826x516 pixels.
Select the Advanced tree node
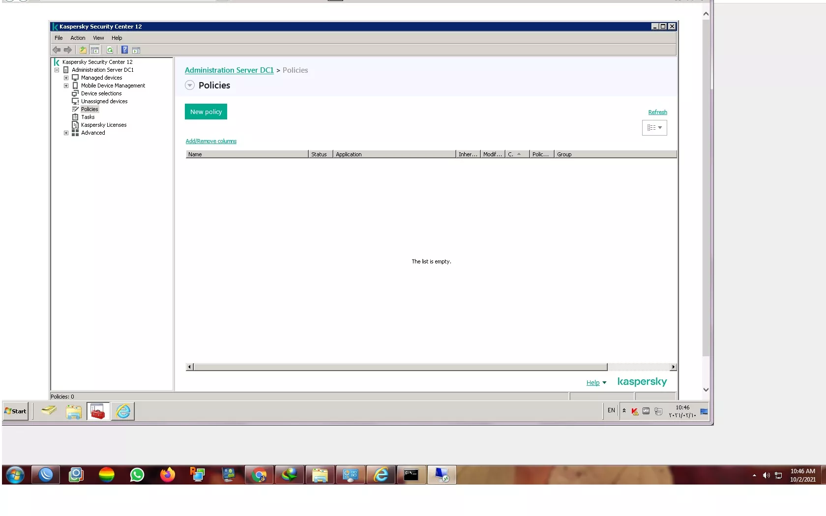point(93,133)
